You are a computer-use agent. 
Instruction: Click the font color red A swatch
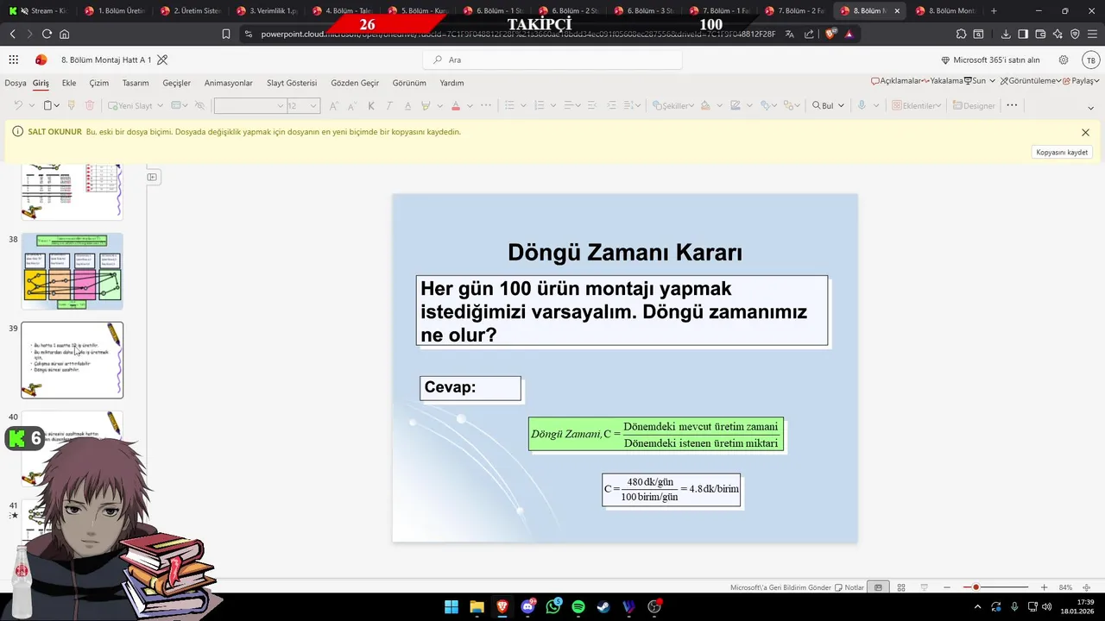click(x=455, y=105)
